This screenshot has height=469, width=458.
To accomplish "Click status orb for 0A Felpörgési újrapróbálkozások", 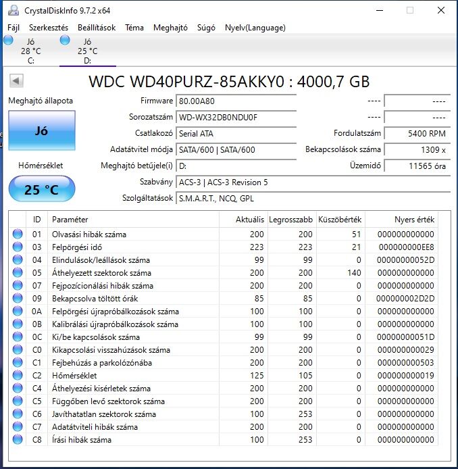I will click(x=18, y=311).
